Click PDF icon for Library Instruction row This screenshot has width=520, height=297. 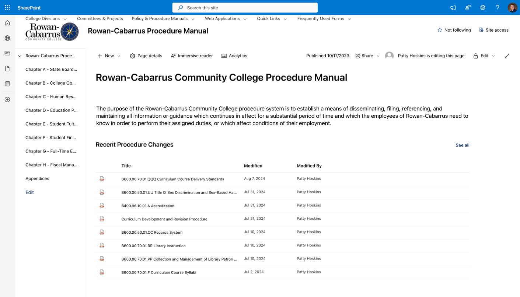(102, 245)
